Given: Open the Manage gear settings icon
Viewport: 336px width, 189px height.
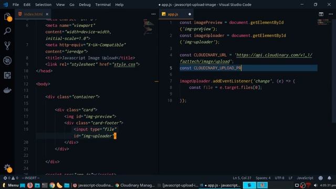Looking at the screenshot, I should 7,168.
